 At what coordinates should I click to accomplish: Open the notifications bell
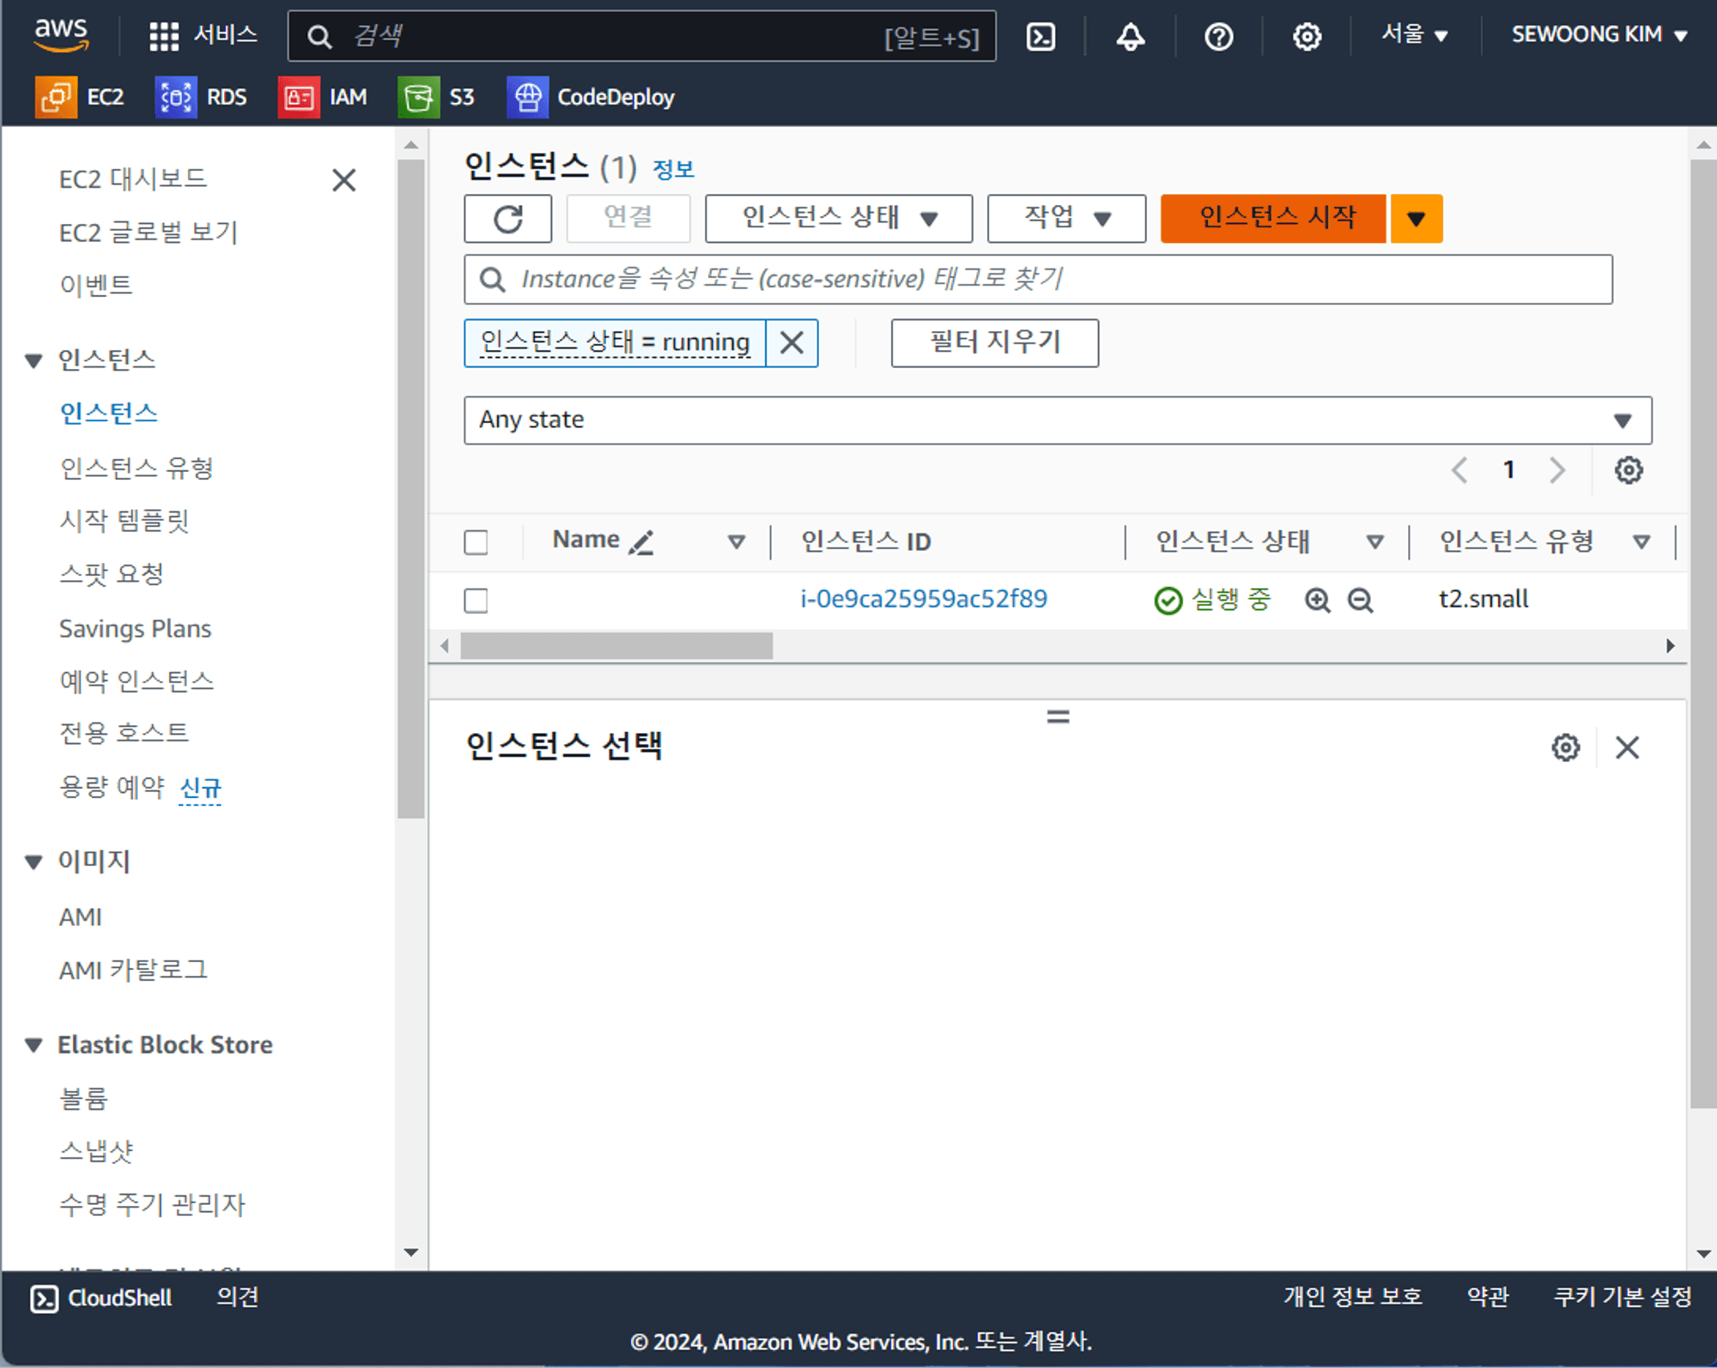click(x=1130, y=36)
